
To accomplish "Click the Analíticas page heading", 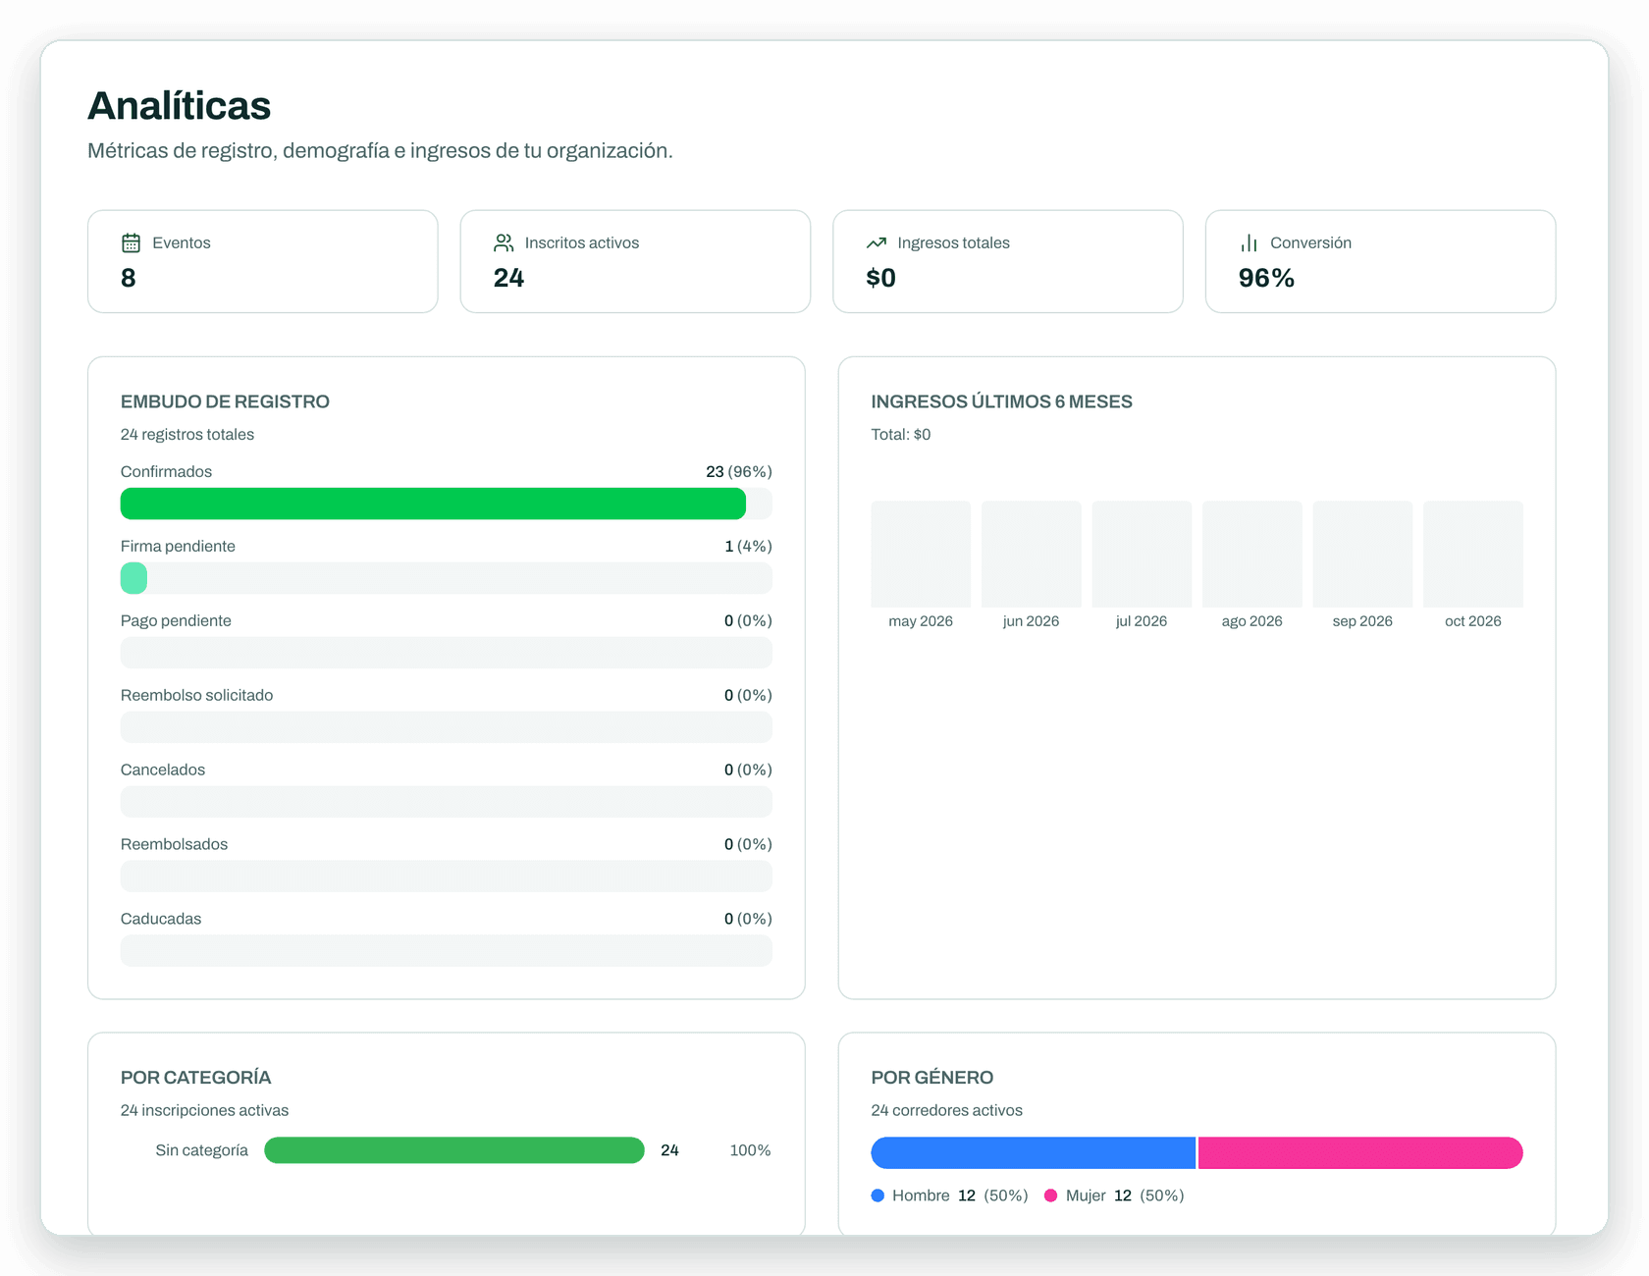I will click(x=180, y=106).
